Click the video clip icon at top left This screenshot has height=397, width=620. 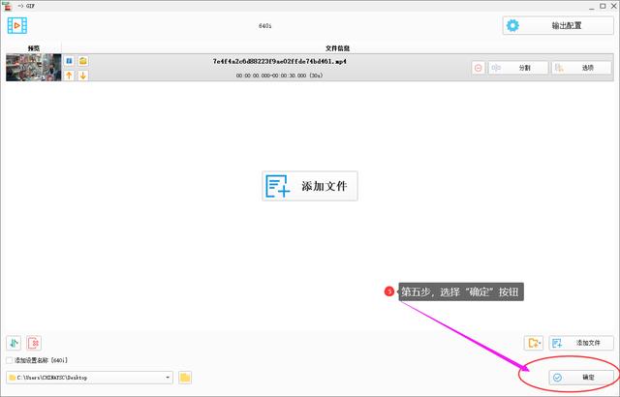coord(16,25)
